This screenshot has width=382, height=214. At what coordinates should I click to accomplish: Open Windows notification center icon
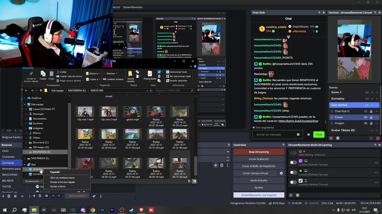coord(376,210)
